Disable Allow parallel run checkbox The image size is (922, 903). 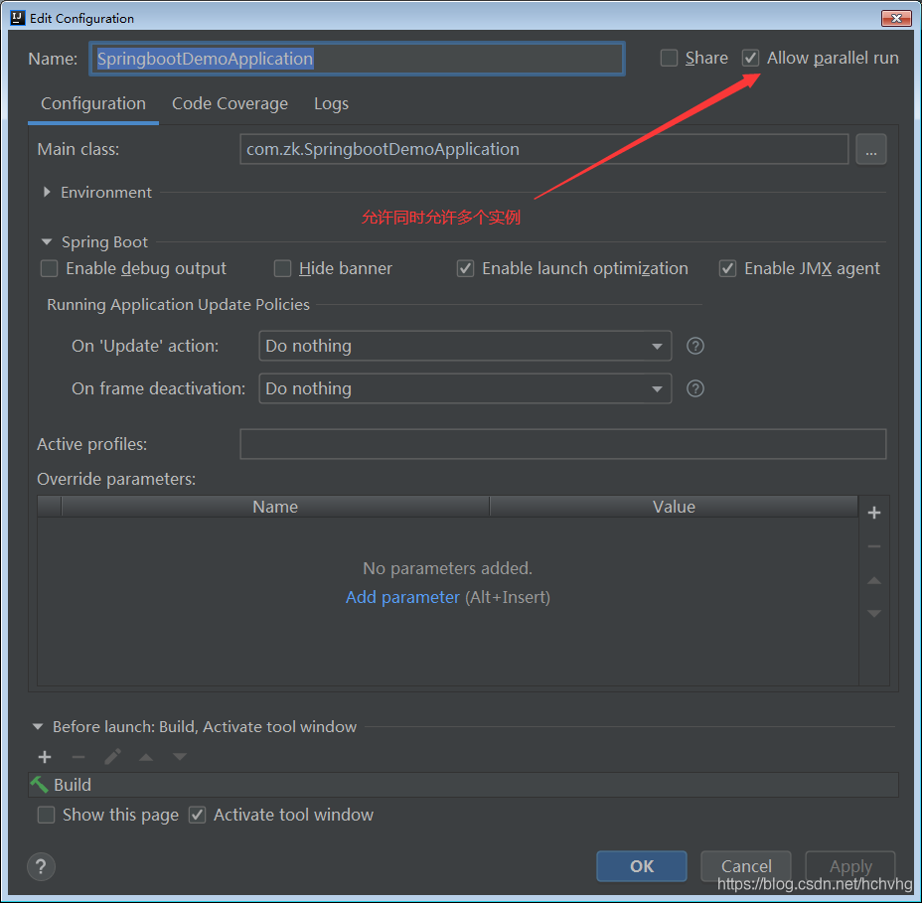(751, 59)
